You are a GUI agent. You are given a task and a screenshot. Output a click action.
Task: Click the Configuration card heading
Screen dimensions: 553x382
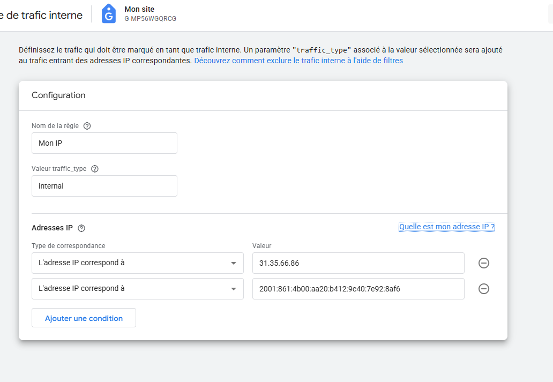point(58,95)
